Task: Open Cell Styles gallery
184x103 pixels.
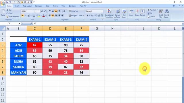Action: (124, 13)
